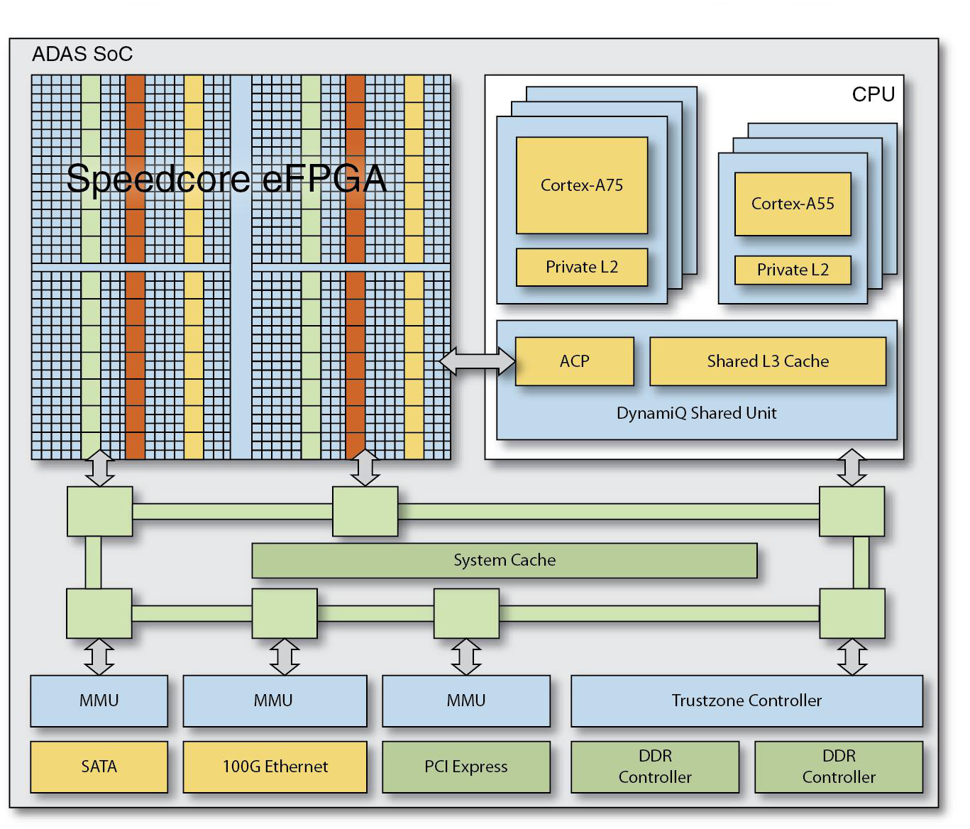Image resolution: width=970 pixels, height=829 pixels.
Task: Select the Shared L3 Cache block
Action: pyautogui.click(x=768, y=361)
